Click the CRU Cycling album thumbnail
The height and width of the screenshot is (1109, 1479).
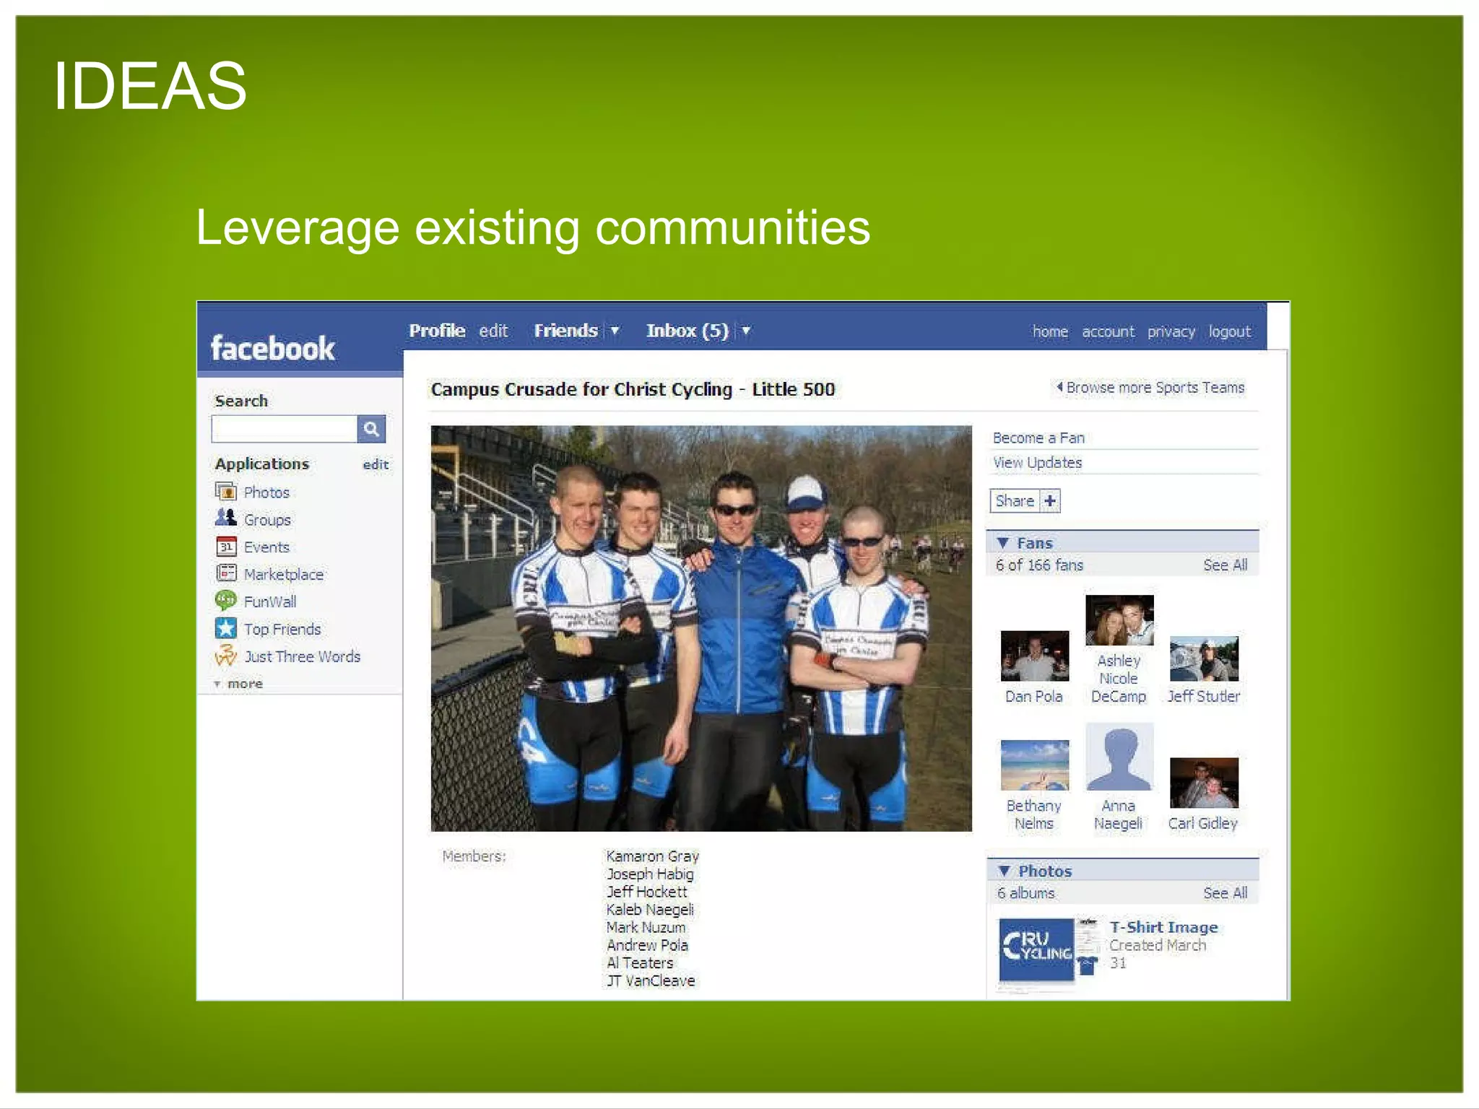tap(1037, 949)
